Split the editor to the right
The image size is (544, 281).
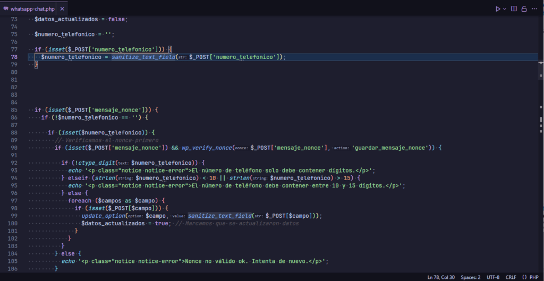tap(514, 8)
